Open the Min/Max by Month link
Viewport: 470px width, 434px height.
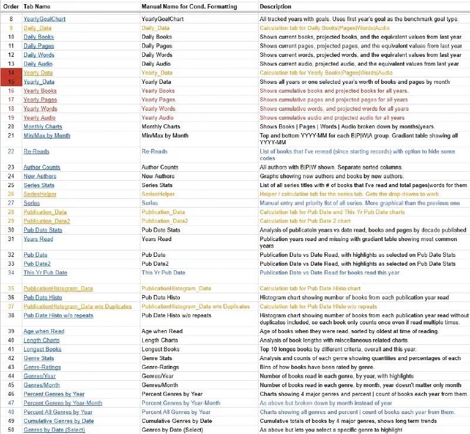click(x=47, y=135)
